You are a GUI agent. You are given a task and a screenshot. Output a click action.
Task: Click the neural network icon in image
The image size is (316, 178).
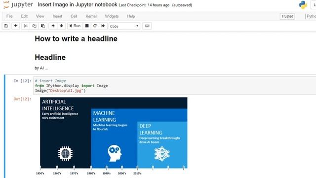[x=162, y=154]
